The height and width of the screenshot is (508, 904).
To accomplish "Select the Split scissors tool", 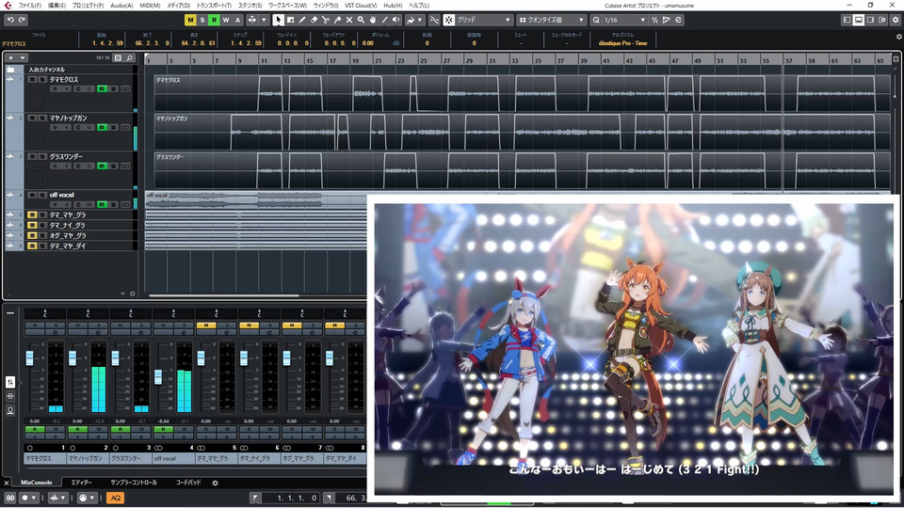I will coord(326,20).
